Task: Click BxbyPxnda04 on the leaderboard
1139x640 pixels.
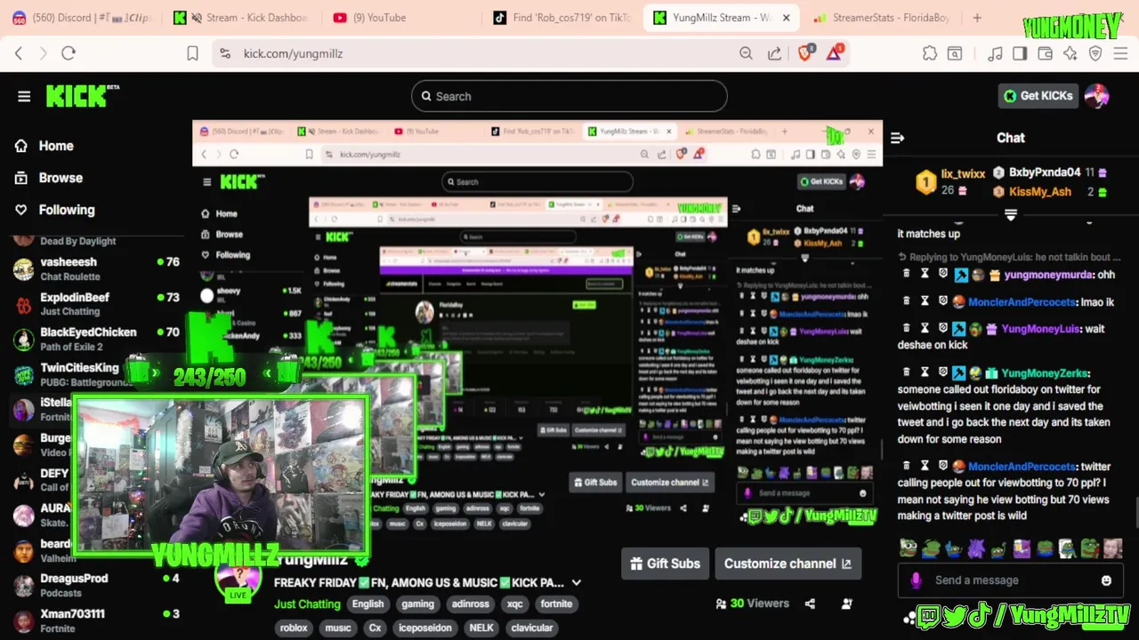Action: (1045, 172)
